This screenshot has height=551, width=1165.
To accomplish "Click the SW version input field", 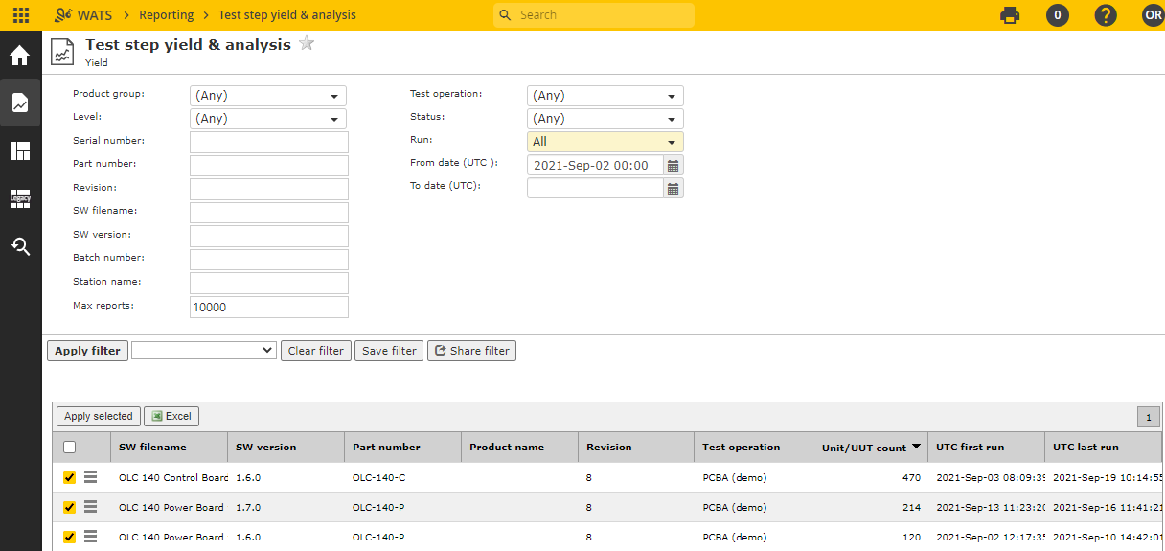I will [269, 236].
